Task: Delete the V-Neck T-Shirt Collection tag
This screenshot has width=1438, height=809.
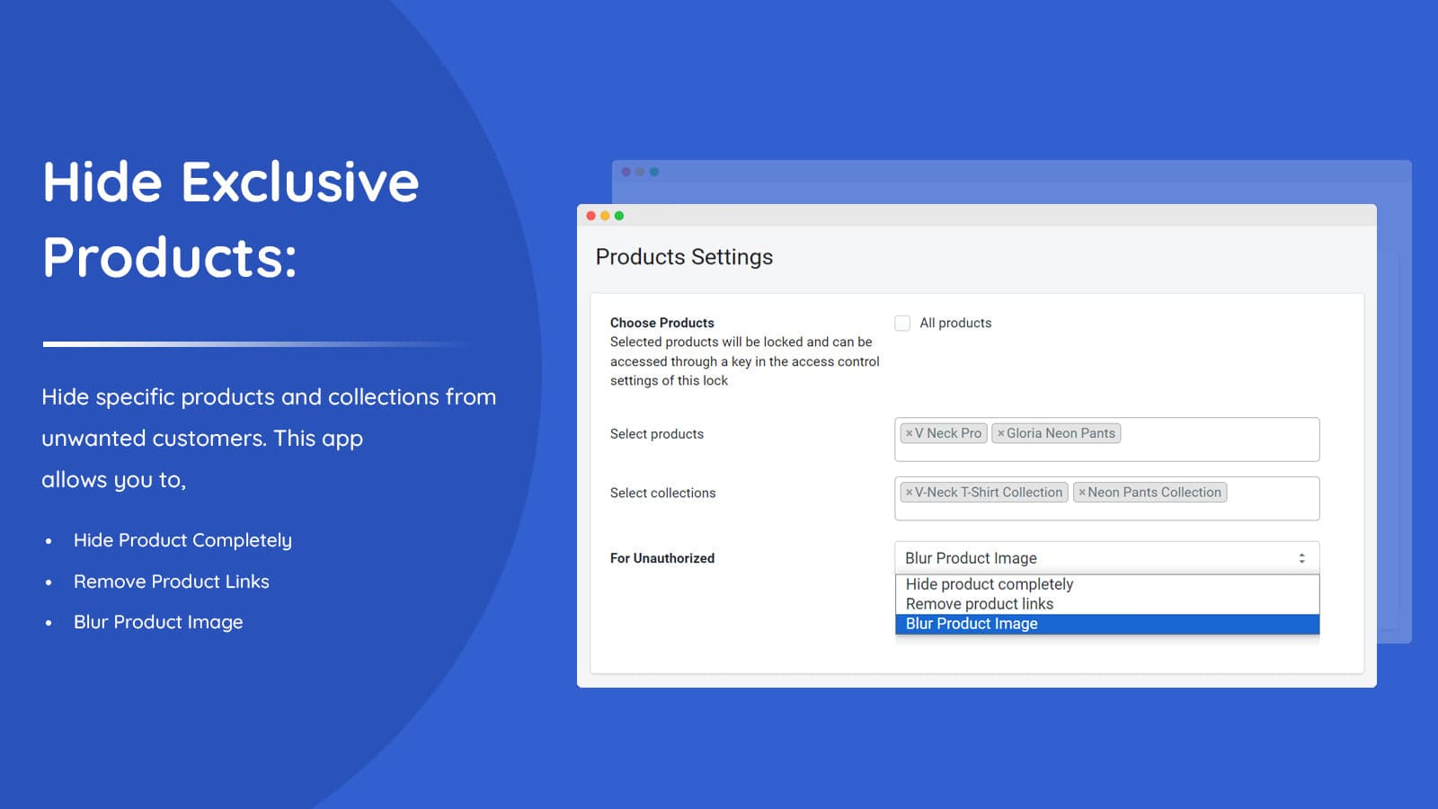Action: [x=909, y=493]
